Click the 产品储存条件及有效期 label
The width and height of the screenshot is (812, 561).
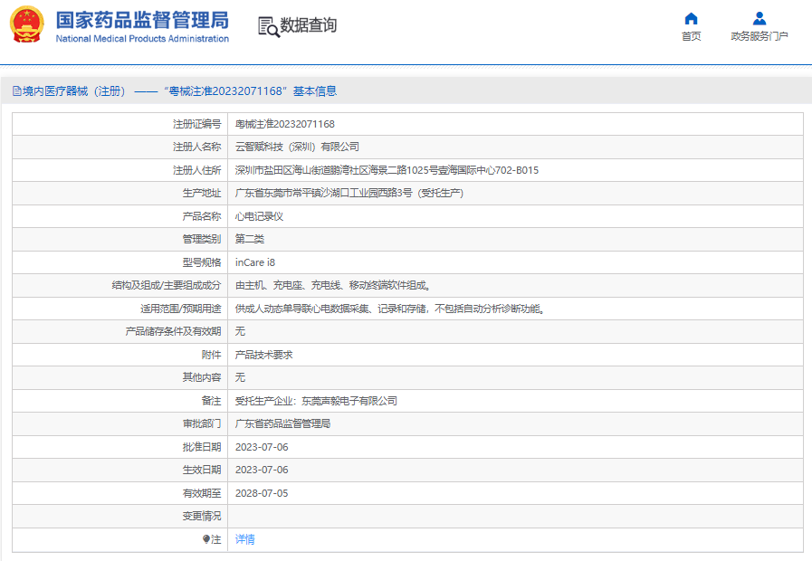[x=173, y=332]
